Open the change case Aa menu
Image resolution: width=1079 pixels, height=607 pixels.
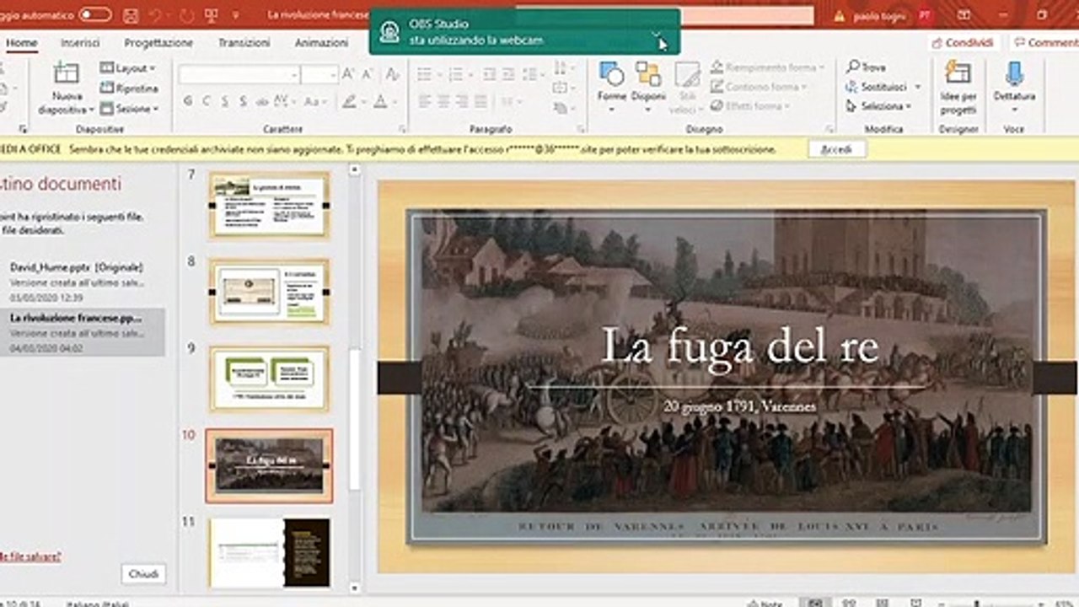click(315, 101)
